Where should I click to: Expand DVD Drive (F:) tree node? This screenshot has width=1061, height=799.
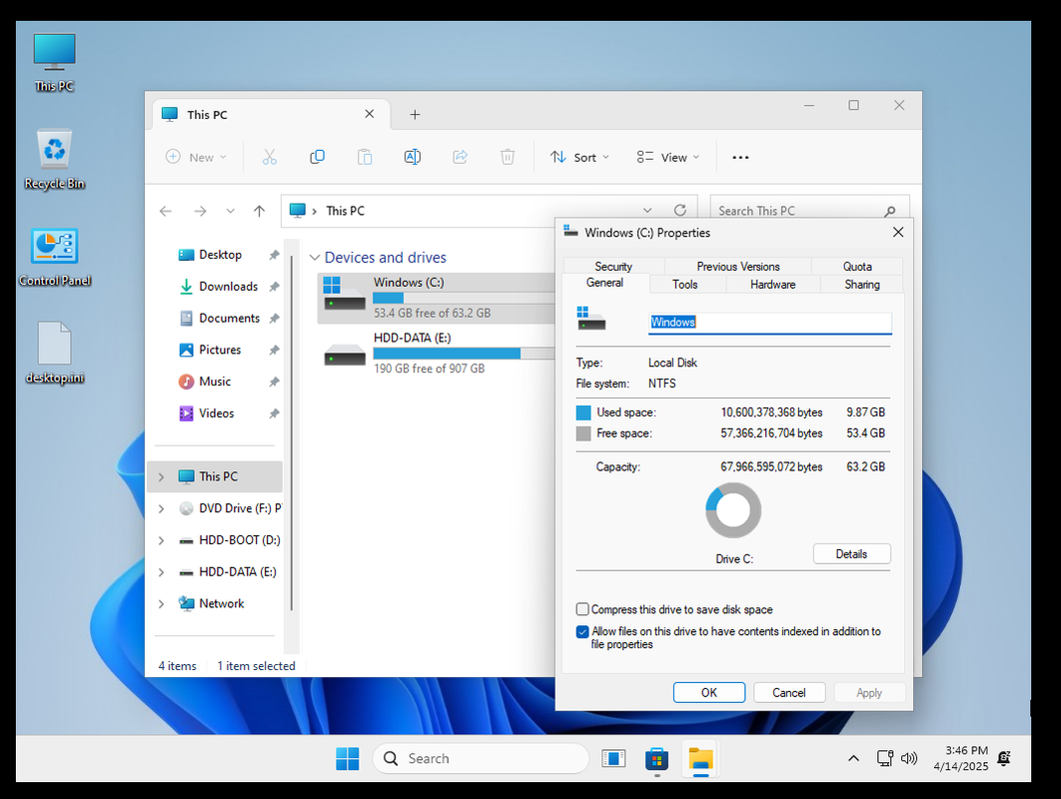161,508
